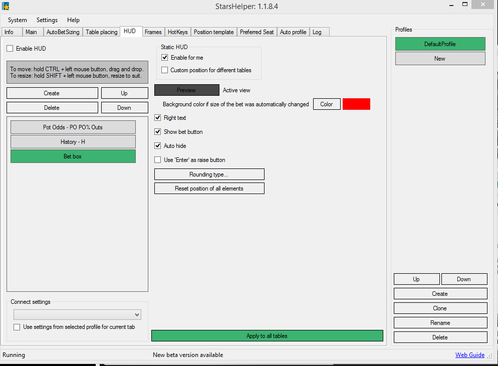Click the 'Running' status text
Viewport: 498px width, 366px height.
[14, 355]
